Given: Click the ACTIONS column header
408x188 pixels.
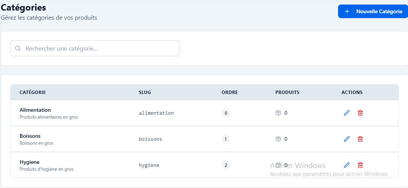Looking at the screenshot, I should 352,92.
